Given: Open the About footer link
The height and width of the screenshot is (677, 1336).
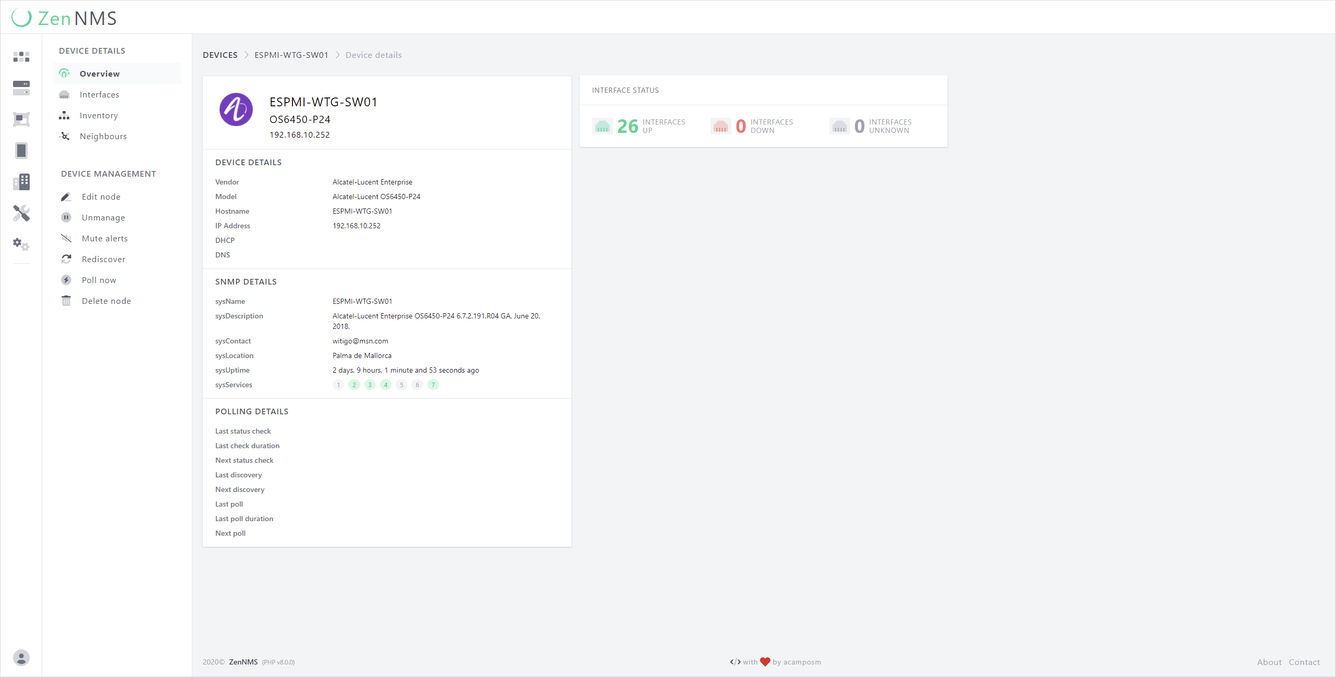Looking at the screenshot, I should [1269, 662].
